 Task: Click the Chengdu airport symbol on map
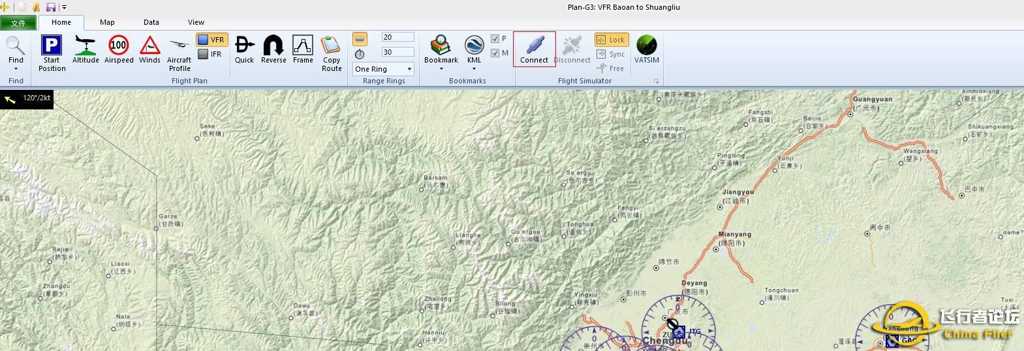point(672,323)
